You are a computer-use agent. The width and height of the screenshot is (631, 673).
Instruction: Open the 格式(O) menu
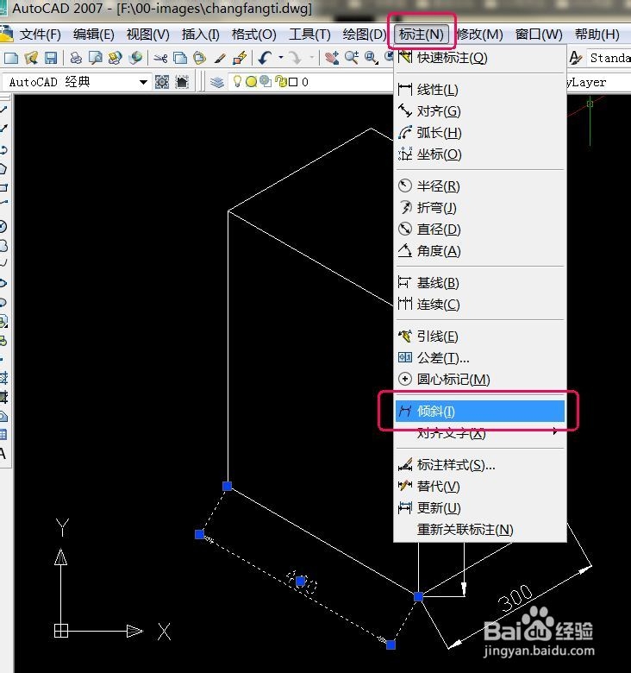click(x=253, y=34)
